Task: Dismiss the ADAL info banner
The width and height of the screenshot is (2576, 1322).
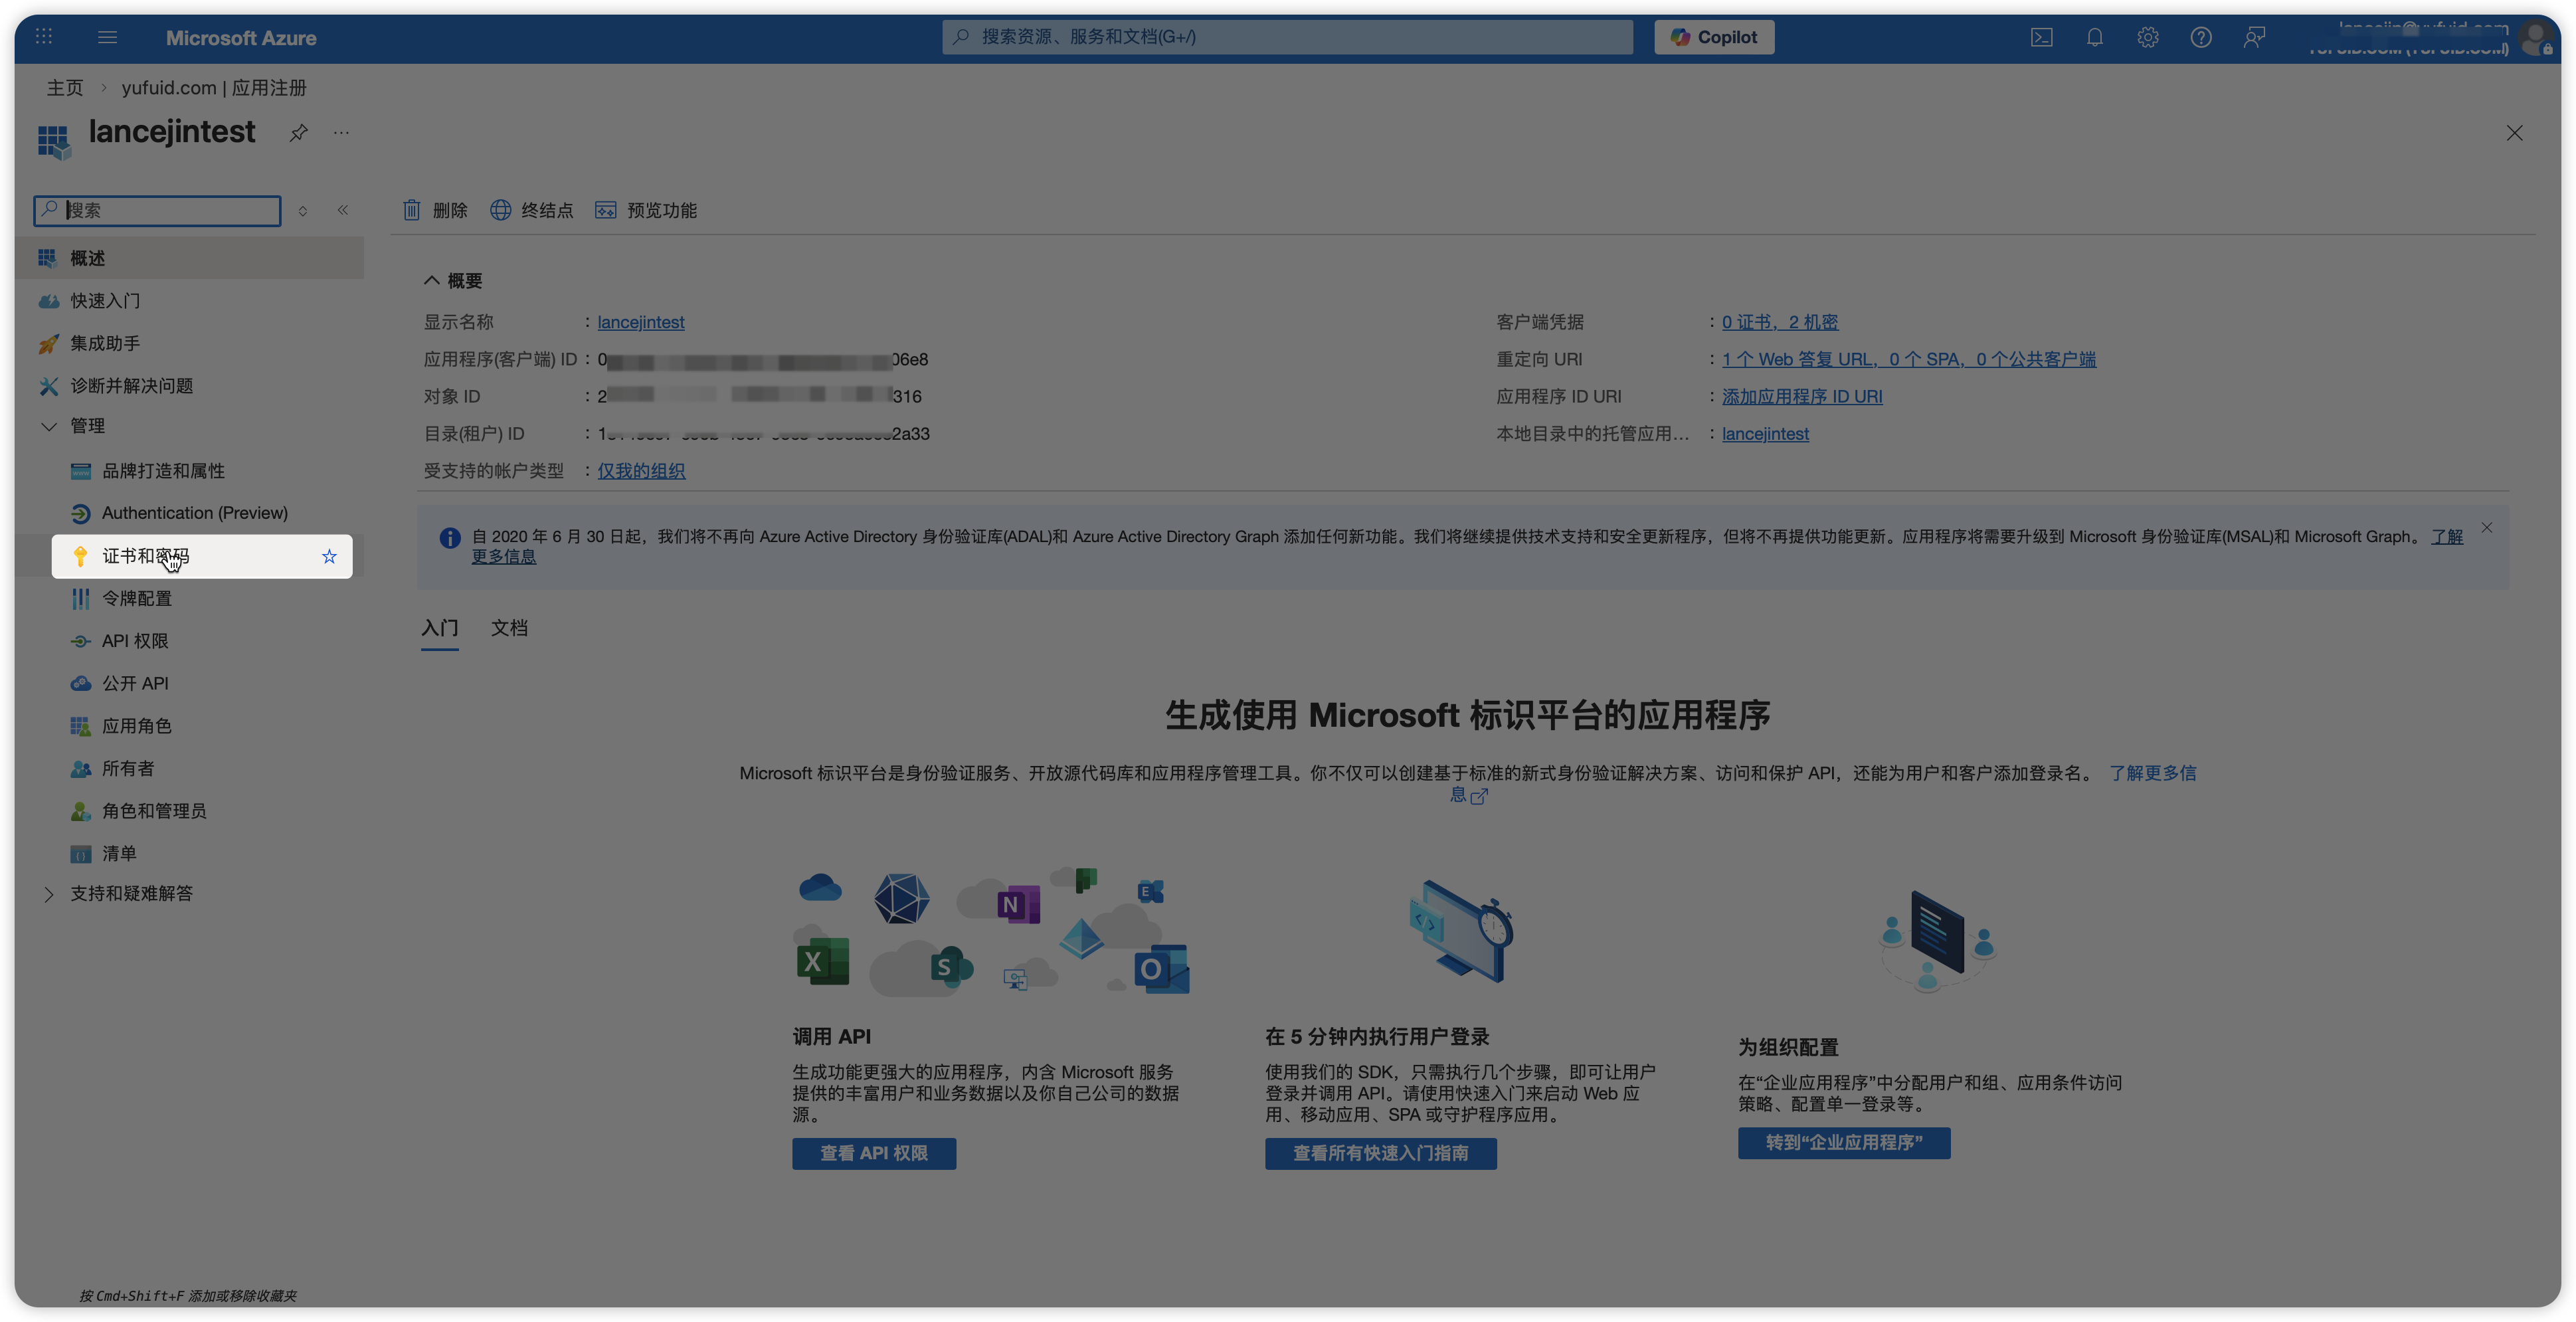Action: tap(2486, 527)
